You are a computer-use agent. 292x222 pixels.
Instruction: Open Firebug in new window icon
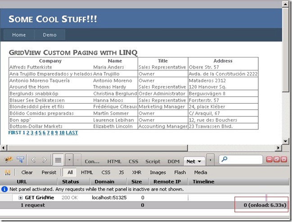click(x=277, y=160)
